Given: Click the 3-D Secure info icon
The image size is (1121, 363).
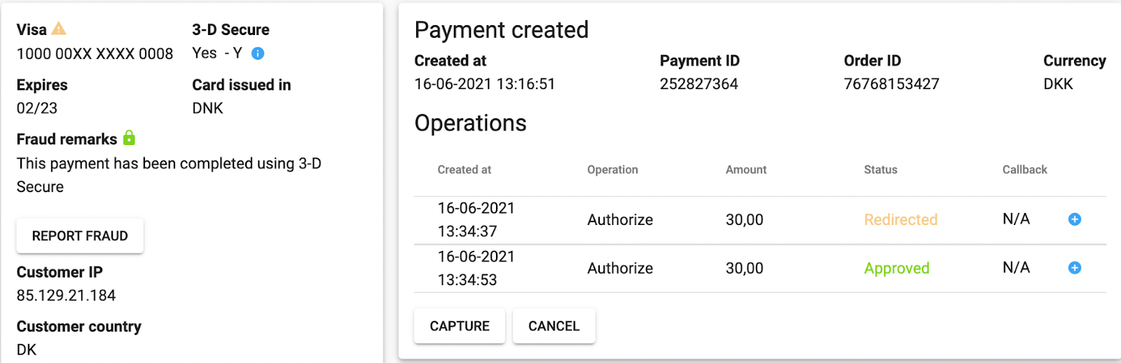Looking at the screenshot, I should (257, 53).
